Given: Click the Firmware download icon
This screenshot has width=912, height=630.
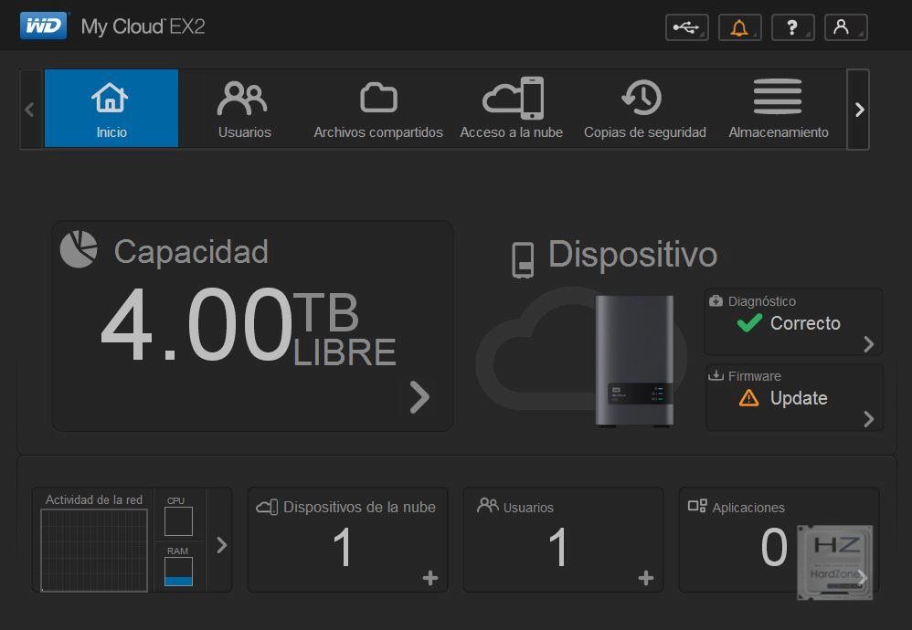Looking at the screenshot, I should (x=716, y=375).
